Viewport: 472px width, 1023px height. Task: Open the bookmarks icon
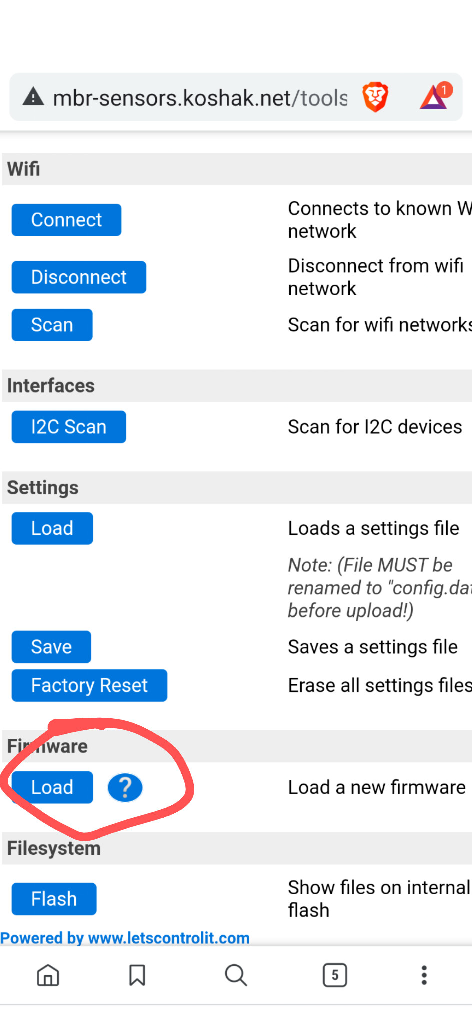[x=137, y=975]
